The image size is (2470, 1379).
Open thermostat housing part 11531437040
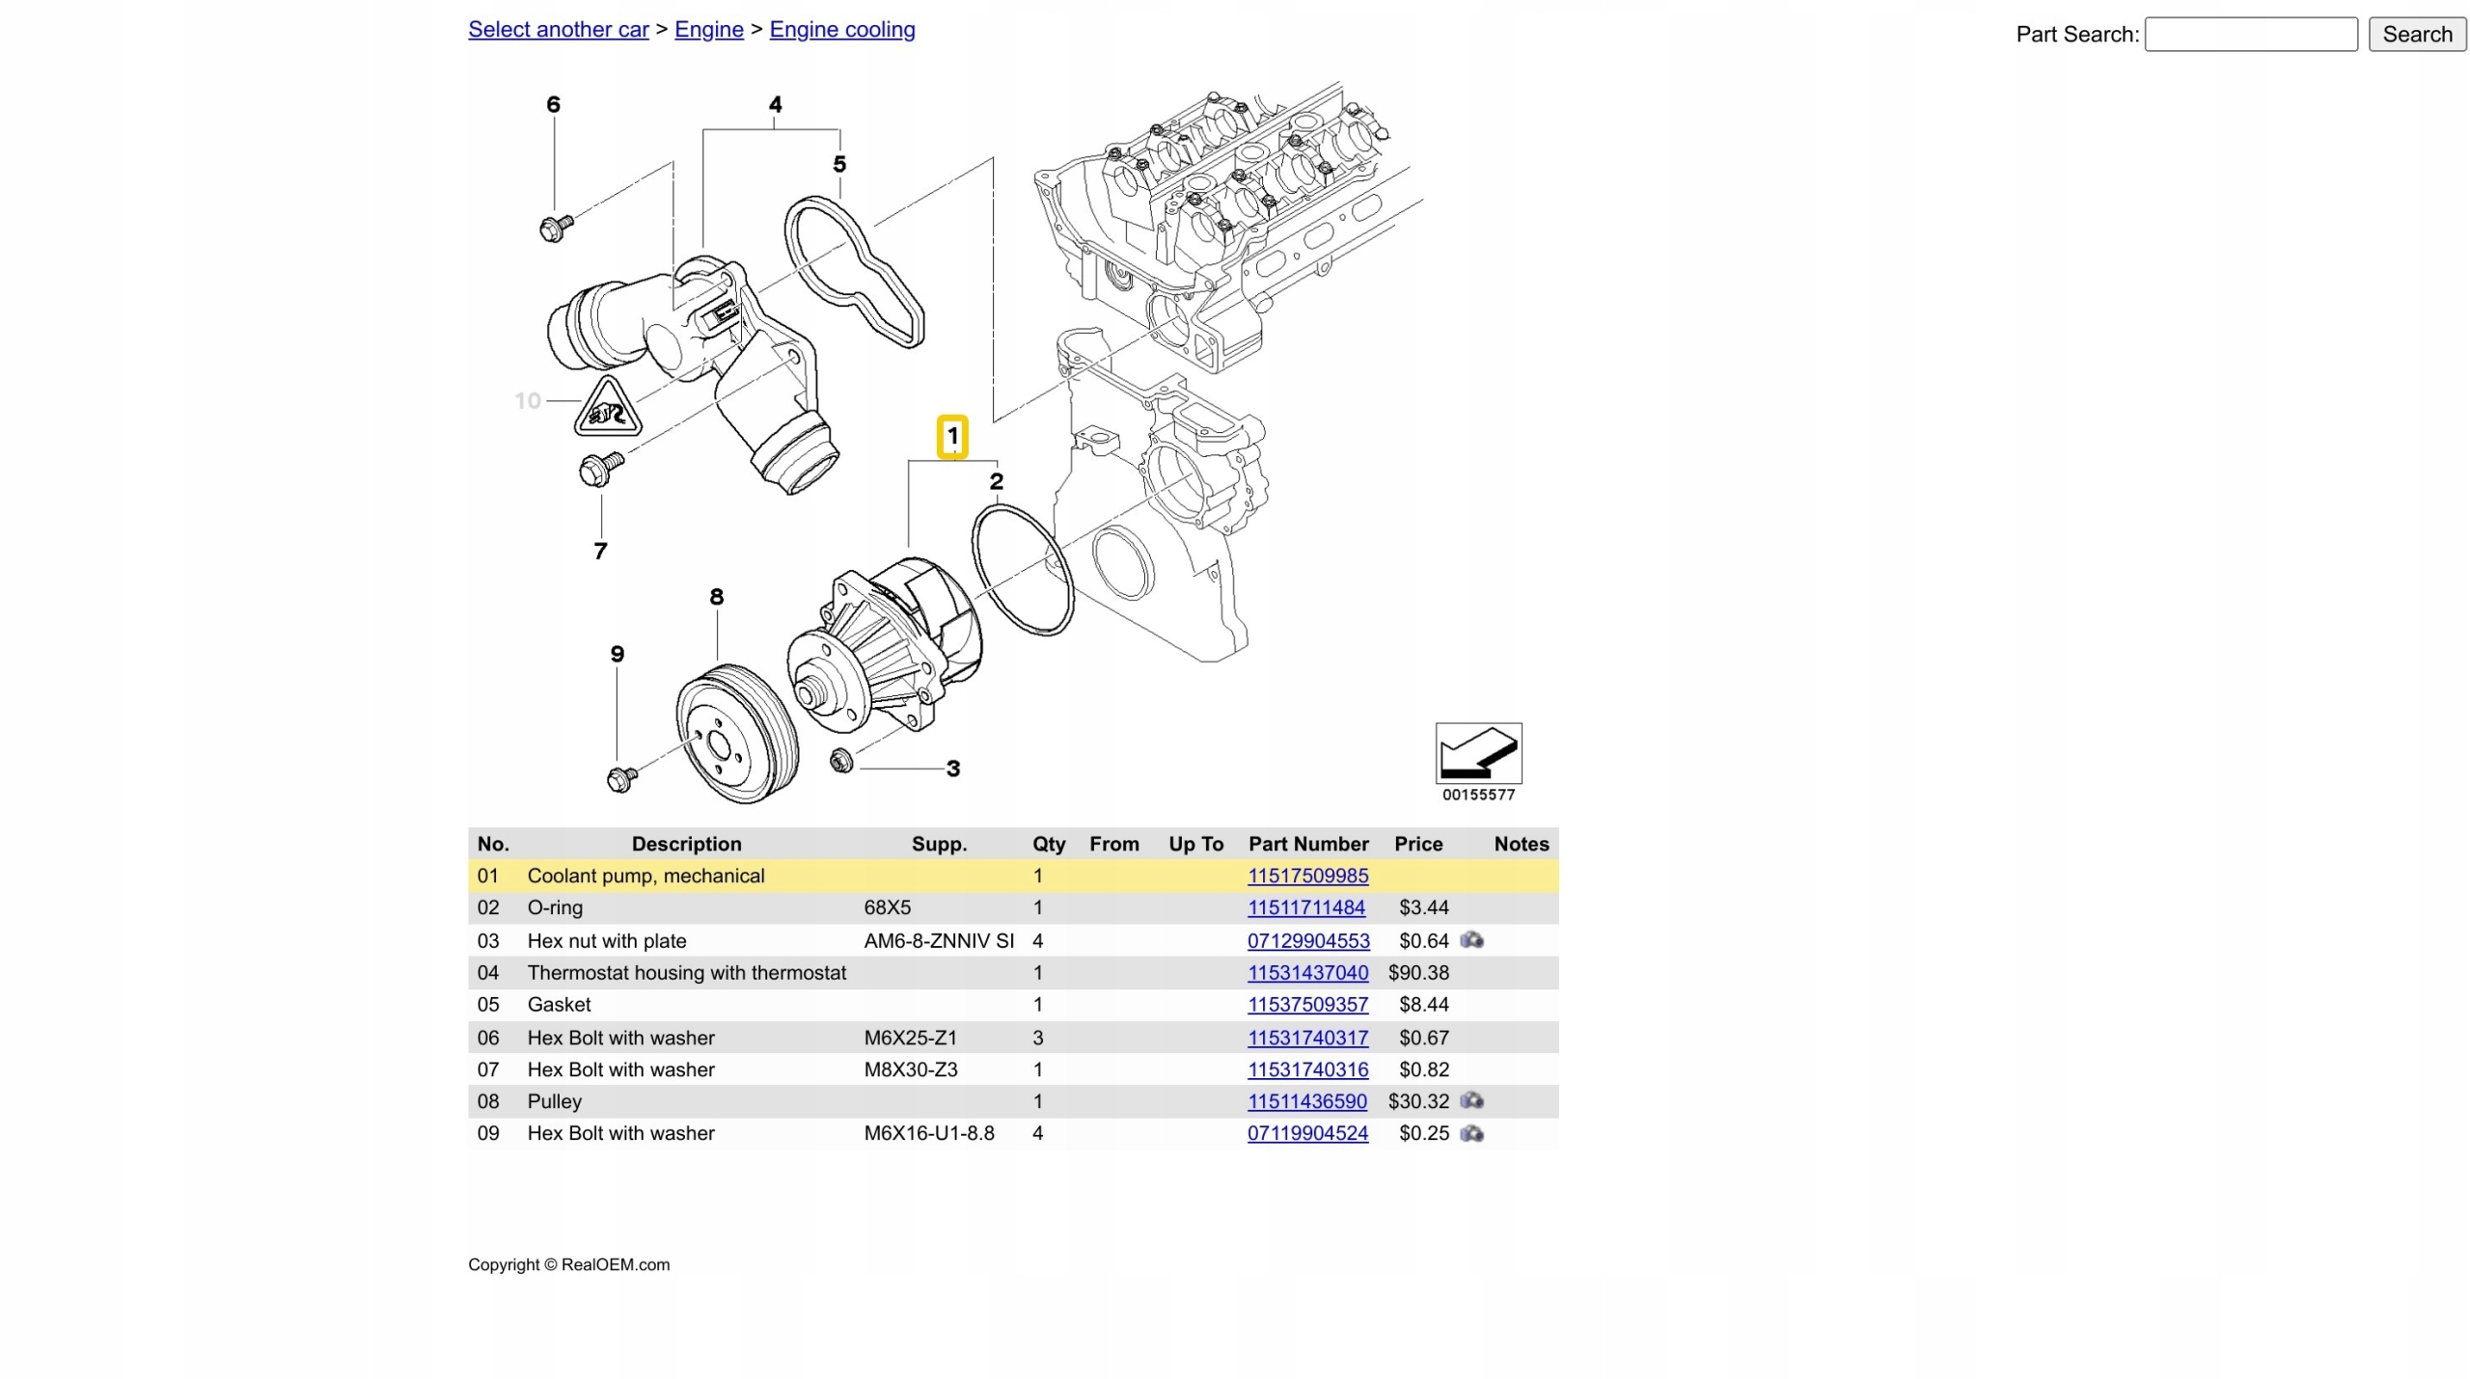pos(1306,972)
